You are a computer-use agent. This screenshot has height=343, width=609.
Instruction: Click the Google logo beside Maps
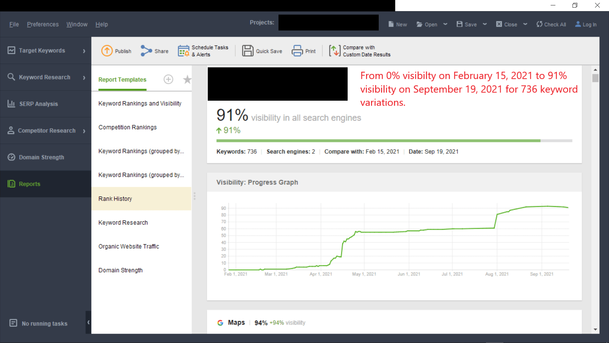point(220,323)
